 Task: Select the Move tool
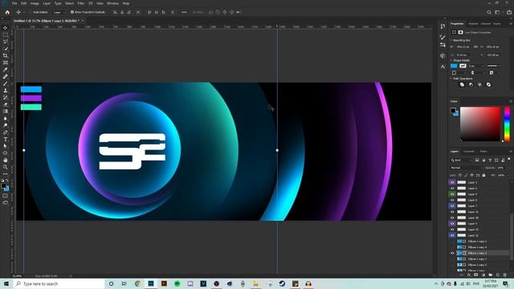coord(6,28)
